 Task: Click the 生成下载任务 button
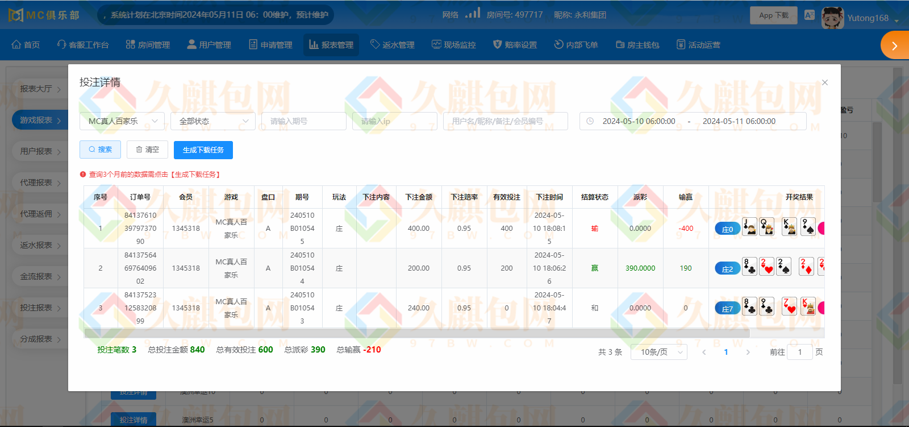point(203,150)
